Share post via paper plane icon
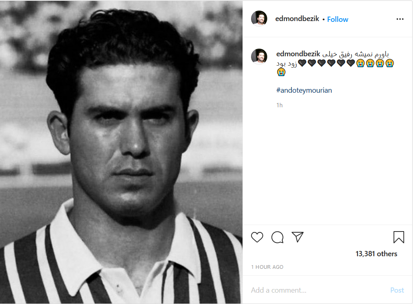Image resolution: width=413 pixels, height=304 pixels. [x=298, y=237]
